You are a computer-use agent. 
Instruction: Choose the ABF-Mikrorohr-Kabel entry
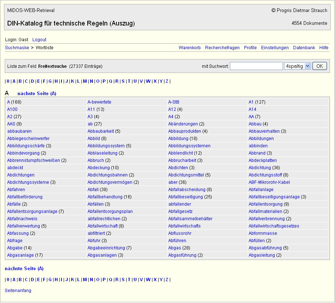[269, 182]
